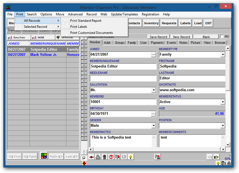Jump to letter S in alphabet index
The width and height of the screenshot is (239, 173).
point(84,112)
